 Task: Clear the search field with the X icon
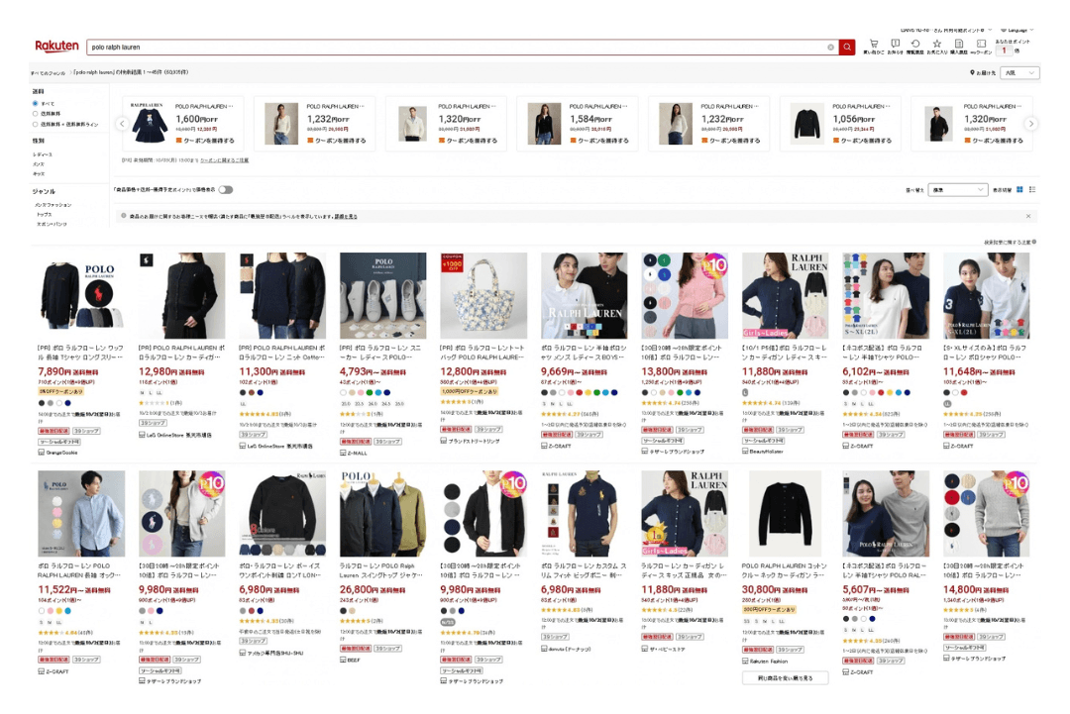(x=830, y=48)
